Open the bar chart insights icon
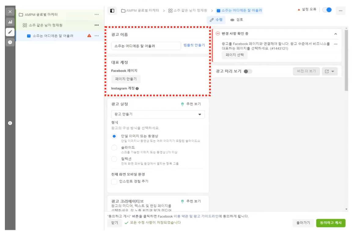Image resolution: width=352 pixels, height=232 pixels. tap(10, 22)
